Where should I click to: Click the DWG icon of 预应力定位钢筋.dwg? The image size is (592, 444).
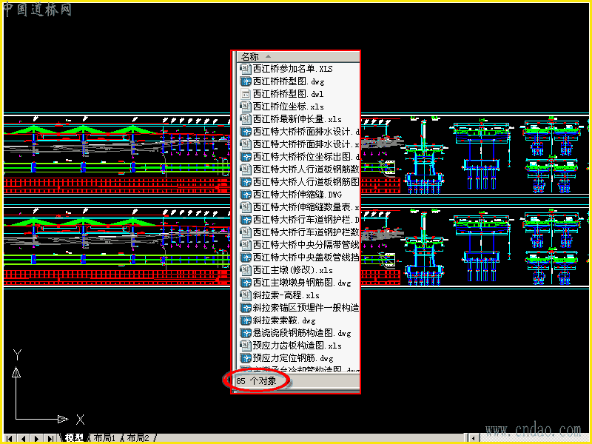click(x=246, y=358)
